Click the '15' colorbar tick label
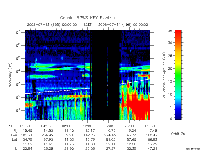The height and width of the screenshot is (150, 200). tap(170, 81)
